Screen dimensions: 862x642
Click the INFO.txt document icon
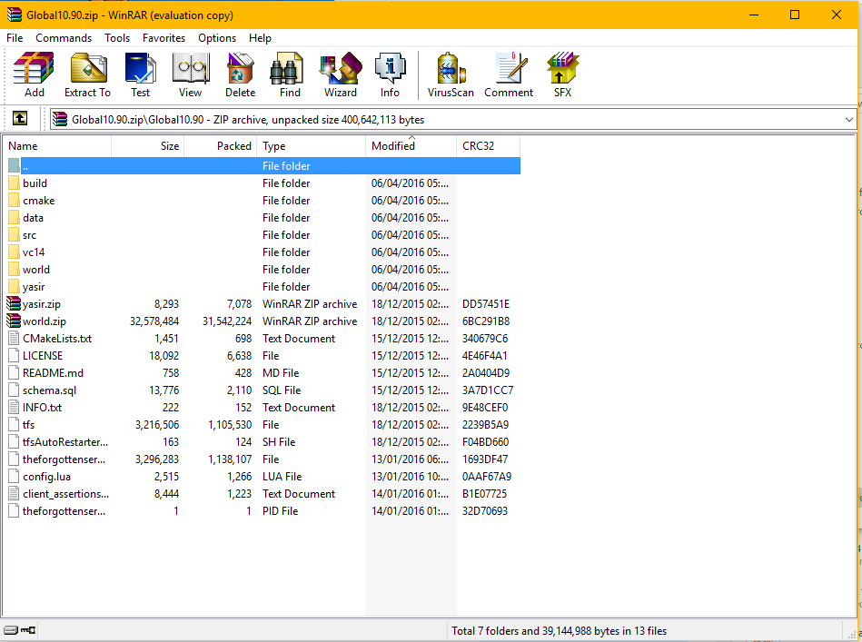point(14,408)
